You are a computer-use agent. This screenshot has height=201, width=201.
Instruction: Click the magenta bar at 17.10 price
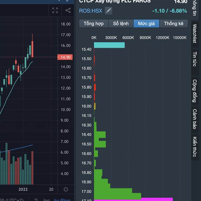pyautogui.click(x=133, y=199)
